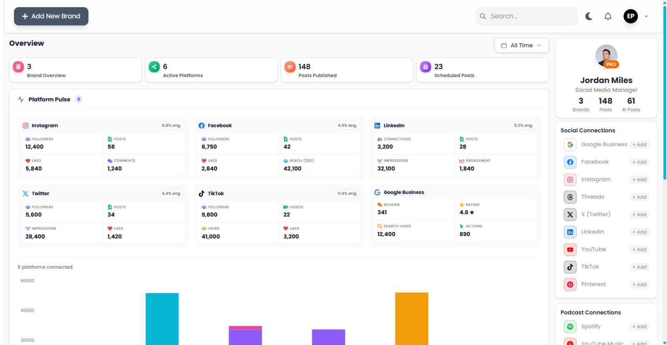
Task: Click Google Business connection icon
Action: coord(570,145)
